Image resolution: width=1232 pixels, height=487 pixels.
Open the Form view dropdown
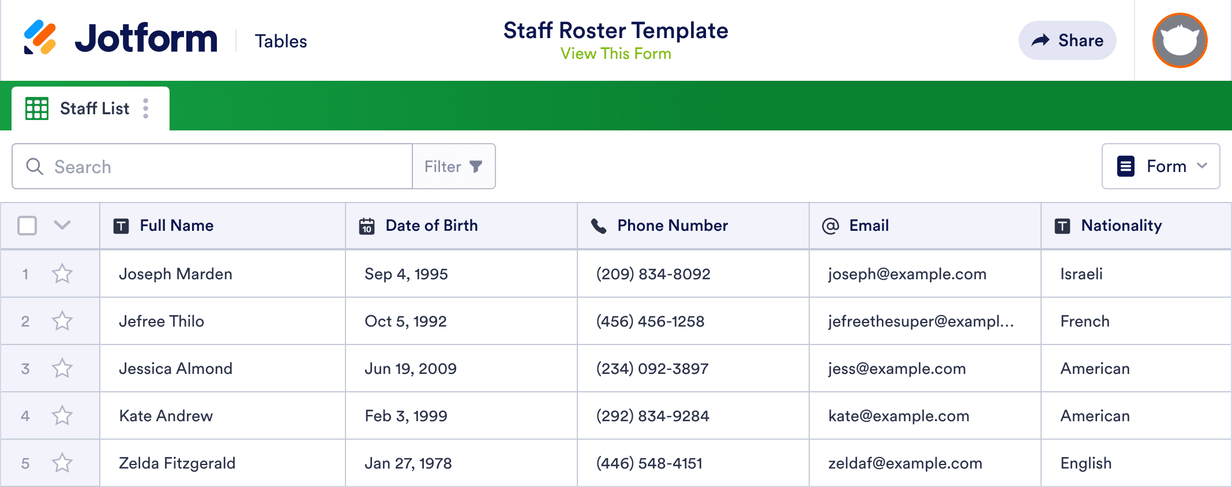[x=1160, y=166]
